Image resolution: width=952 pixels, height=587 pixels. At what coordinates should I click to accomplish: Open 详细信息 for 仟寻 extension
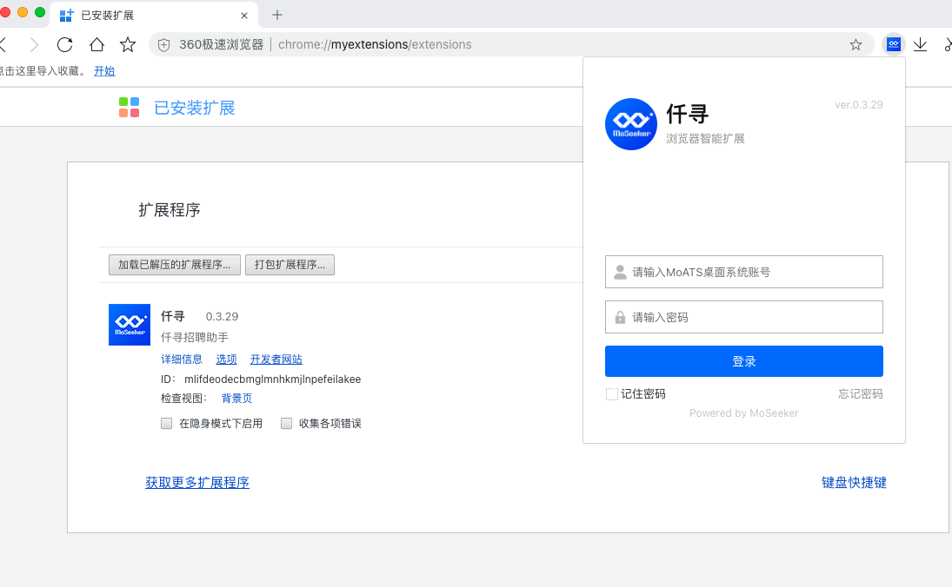182,359
